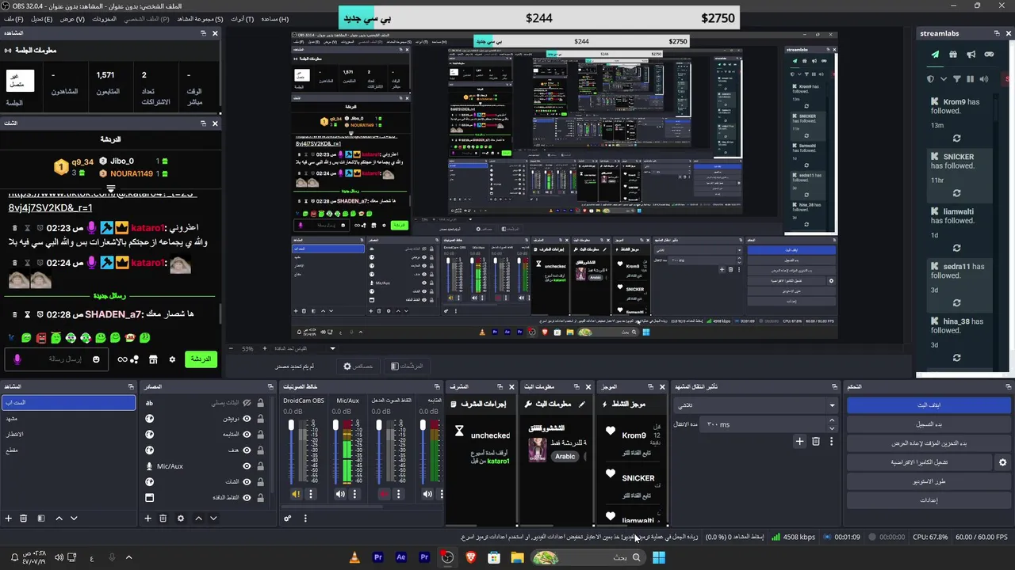The image size is (1015, 570).
Task: Hide the last window-capture source
Action: point(247,498)
